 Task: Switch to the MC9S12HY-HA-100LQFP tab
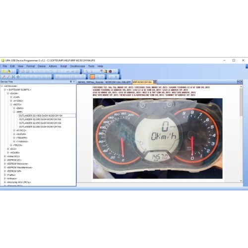[x=118, y=82]
